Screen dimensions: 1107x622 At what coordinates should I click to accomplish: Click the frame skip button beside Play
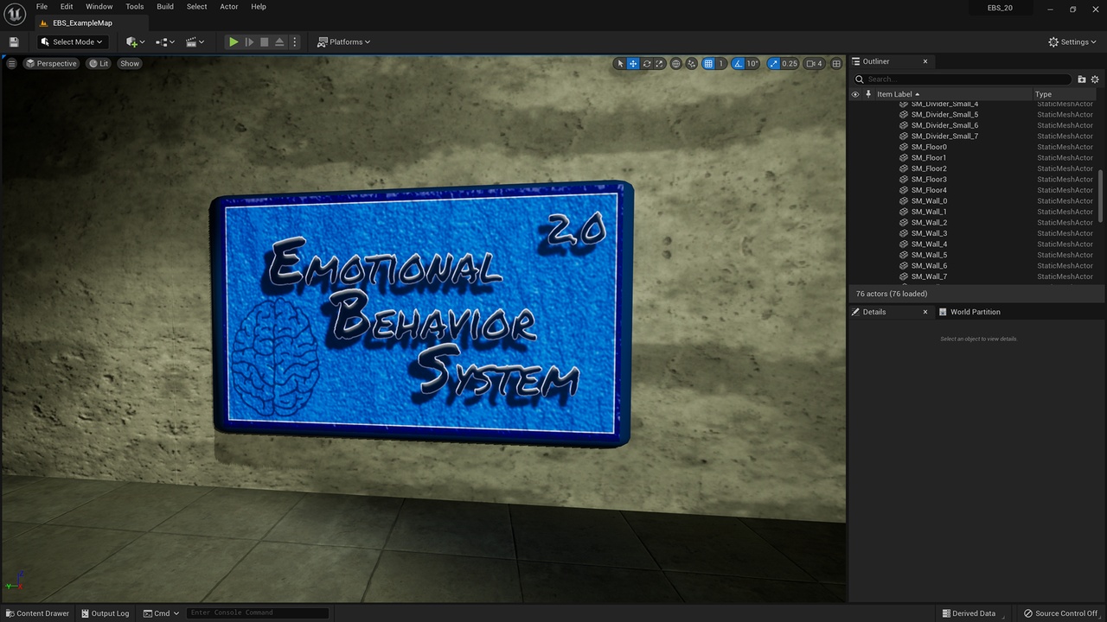pos(249,41)
